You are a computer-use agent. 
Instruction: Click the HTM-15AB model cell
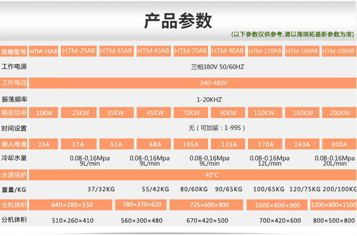click(43, 51)
